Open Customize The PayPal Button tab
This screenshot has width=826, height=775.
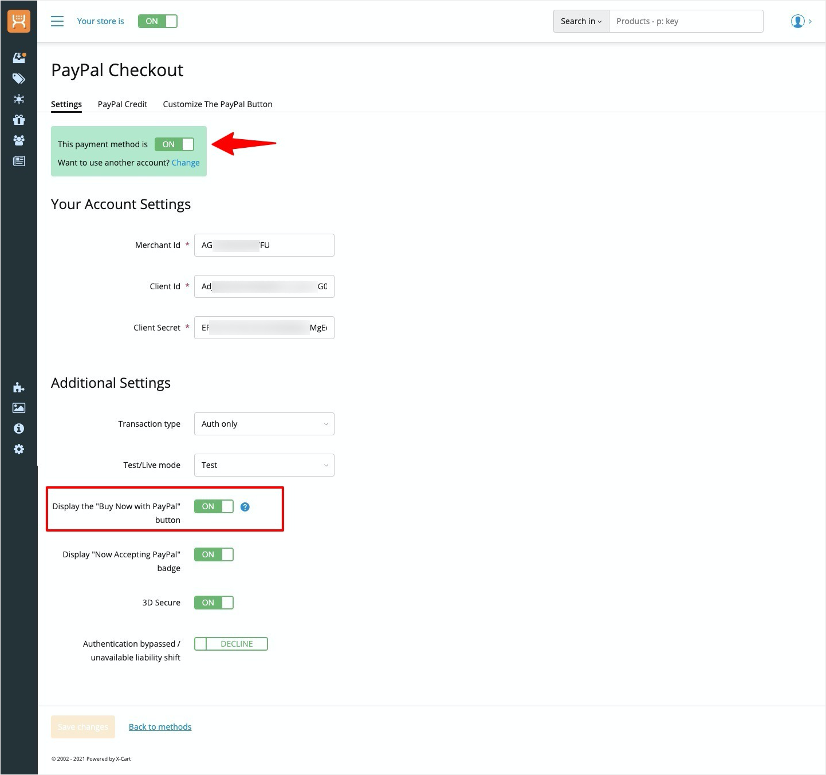tap(218, 104)
